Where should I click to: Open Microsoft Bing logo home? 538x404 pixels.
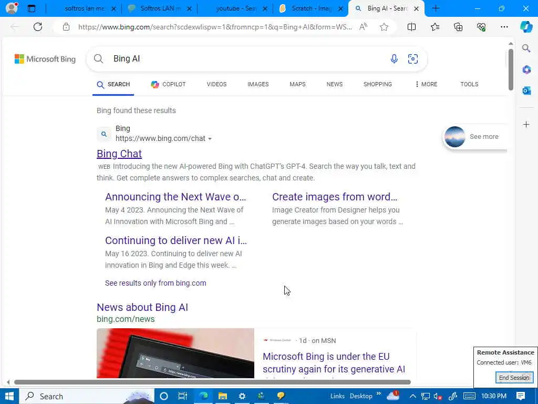point(45,59)
